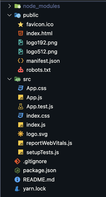Image resolution: width=106 pixels, height=197 pixels.
Task: Collapse the public folder chevron
Action: (10, 15)
